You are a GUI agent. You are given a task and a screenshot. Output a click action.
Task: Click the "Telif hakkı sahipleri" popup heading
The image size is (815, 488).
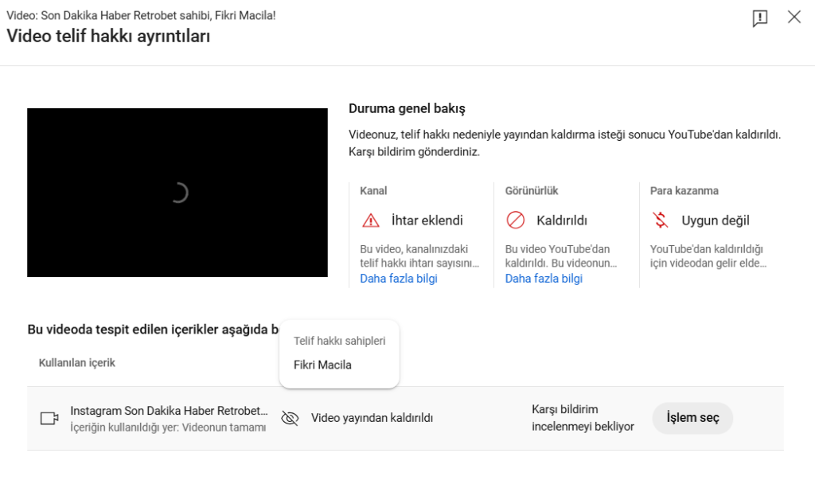(x=339, y=341)
